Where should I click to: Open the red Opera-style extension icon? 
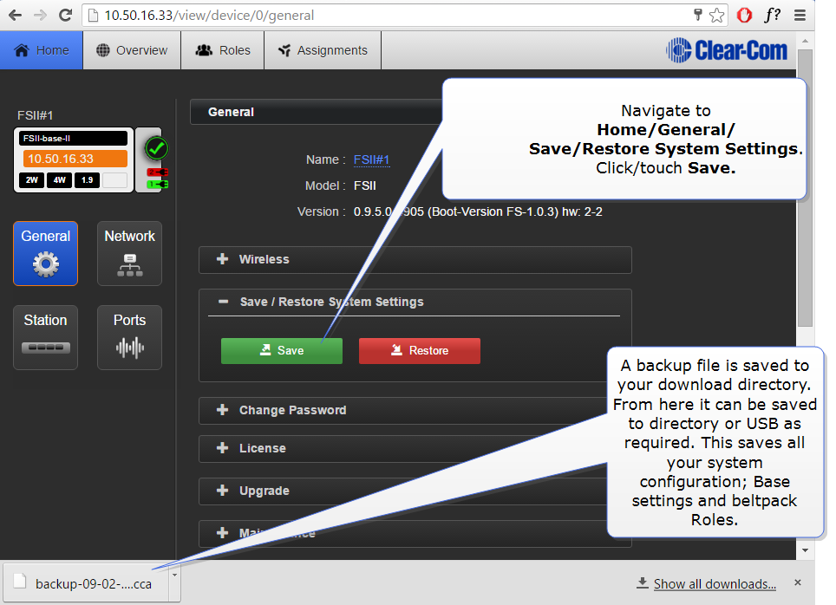click(x=744, y=16)
